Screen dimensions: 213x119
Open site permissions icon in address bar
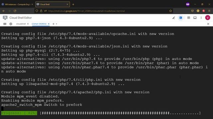46,11
